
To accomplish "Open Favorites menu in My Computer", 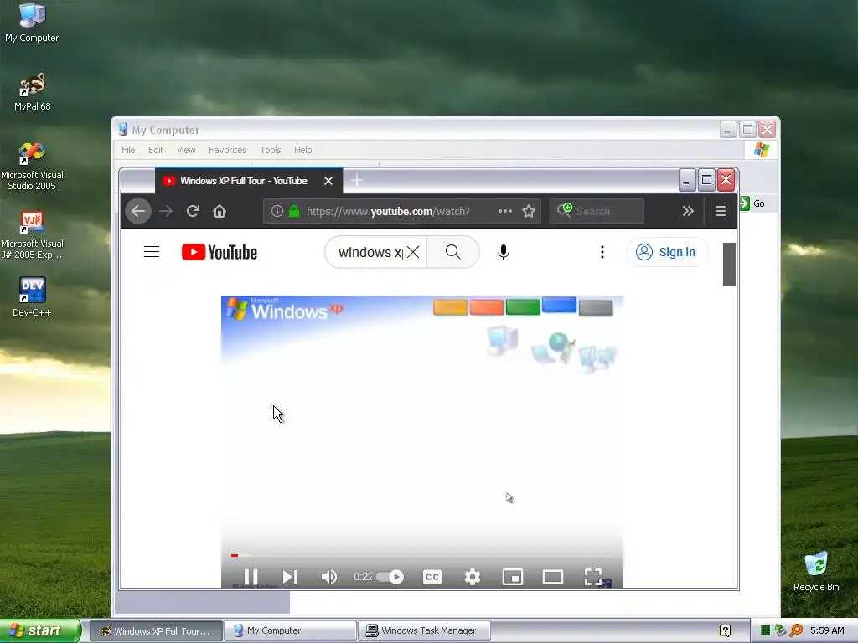I will (228, 150).
